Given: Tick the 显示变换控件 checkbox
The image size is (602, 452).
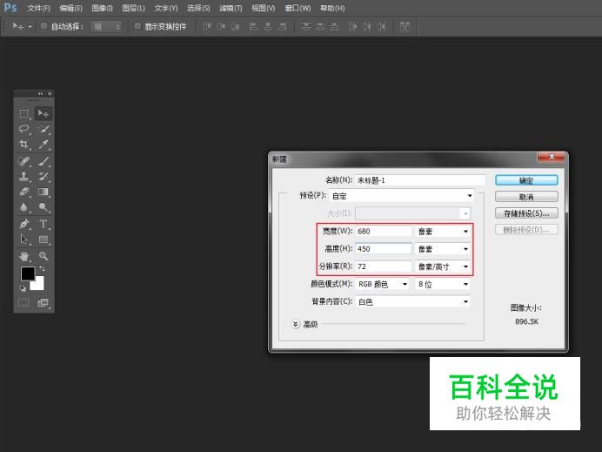Looking at the screenshot, I should click(x=137, y=26).
